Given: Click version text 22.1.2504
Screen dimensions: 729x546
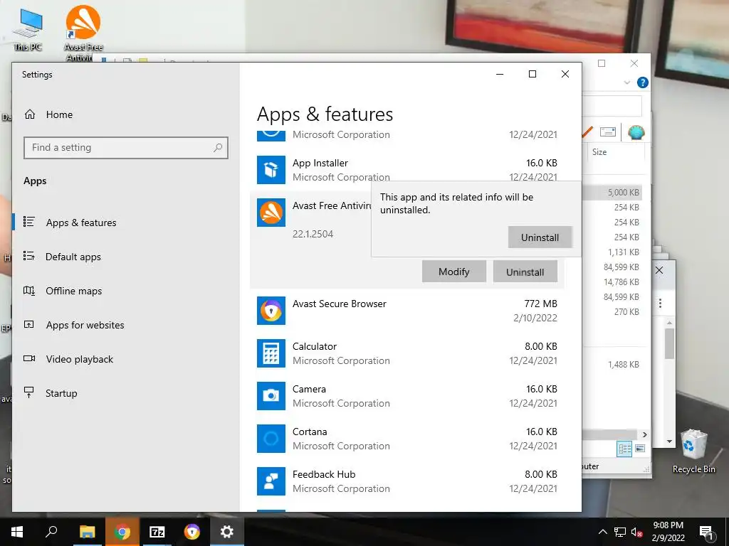Looking at the screenshot, I should pyautogui.click(x=313, y=234).
